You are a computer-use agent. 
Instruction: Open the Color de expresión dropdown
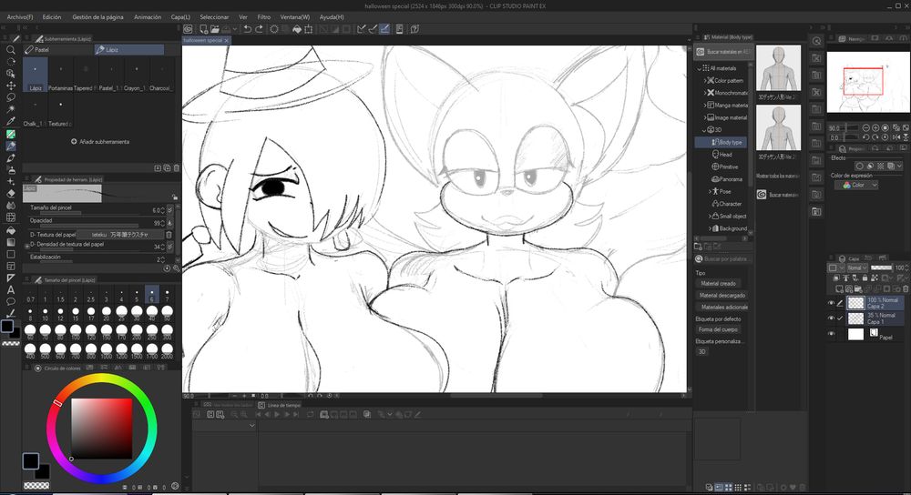click(856, 185)
